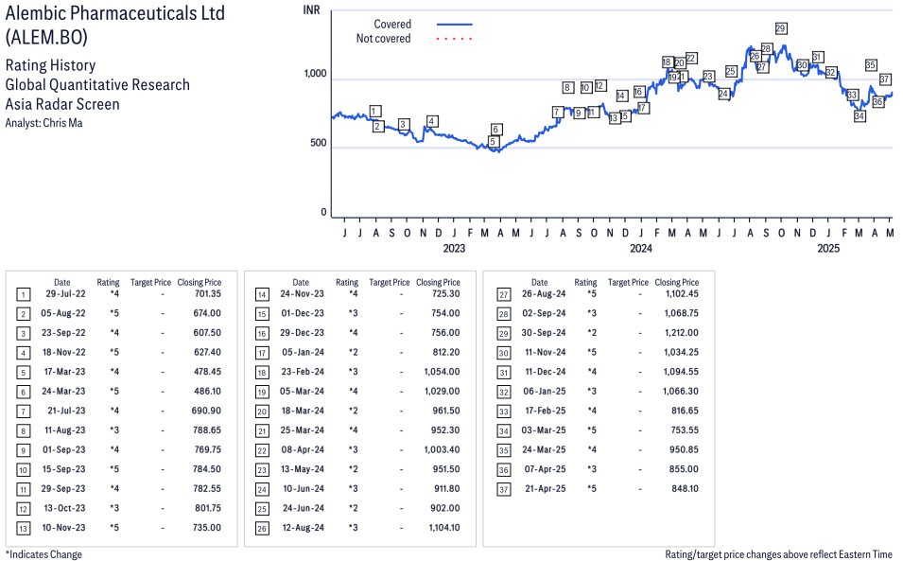Select table index box 13 for 10-Nov-23
The width and height of the screenshot is (903, 561).
(23, 529)
